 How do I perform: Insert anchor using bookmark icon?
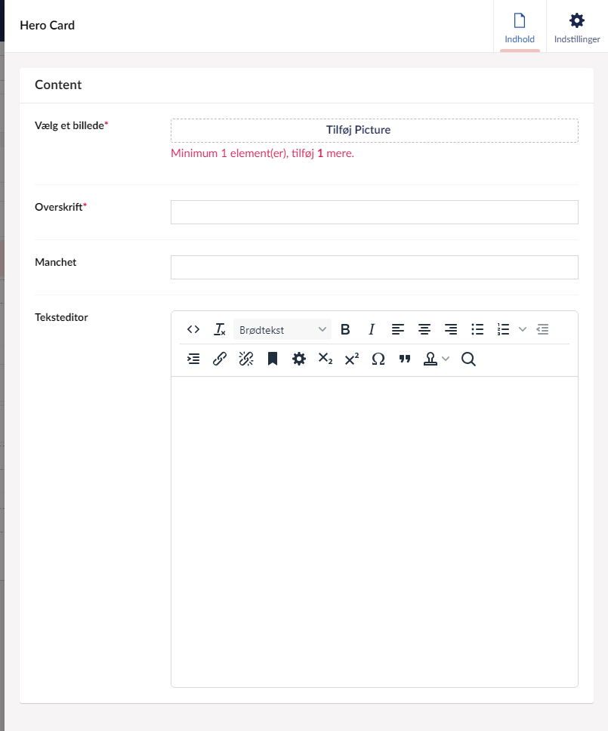coord(273,359)
